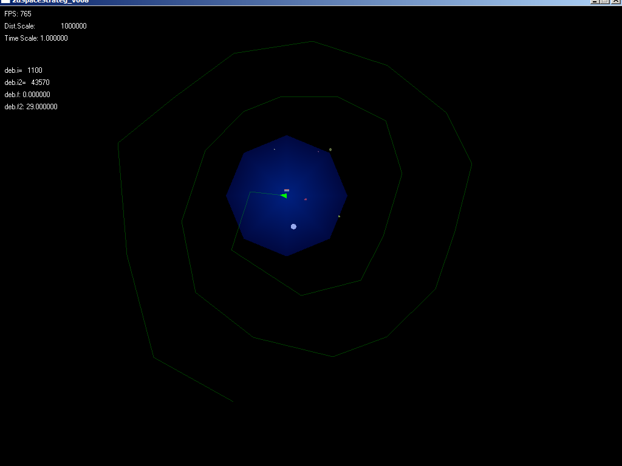Click the deb.i2= 43570 debug line
Image resolution: width=622 pixels, height=466 pixels.
tap(27, 83)
